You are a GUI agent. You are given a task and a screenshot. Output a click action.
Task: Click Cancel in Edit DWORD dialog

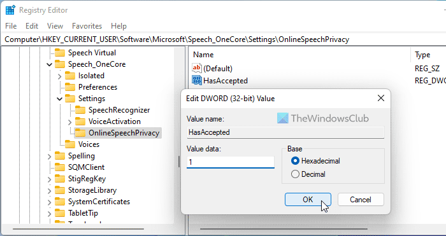coord(361,199)
